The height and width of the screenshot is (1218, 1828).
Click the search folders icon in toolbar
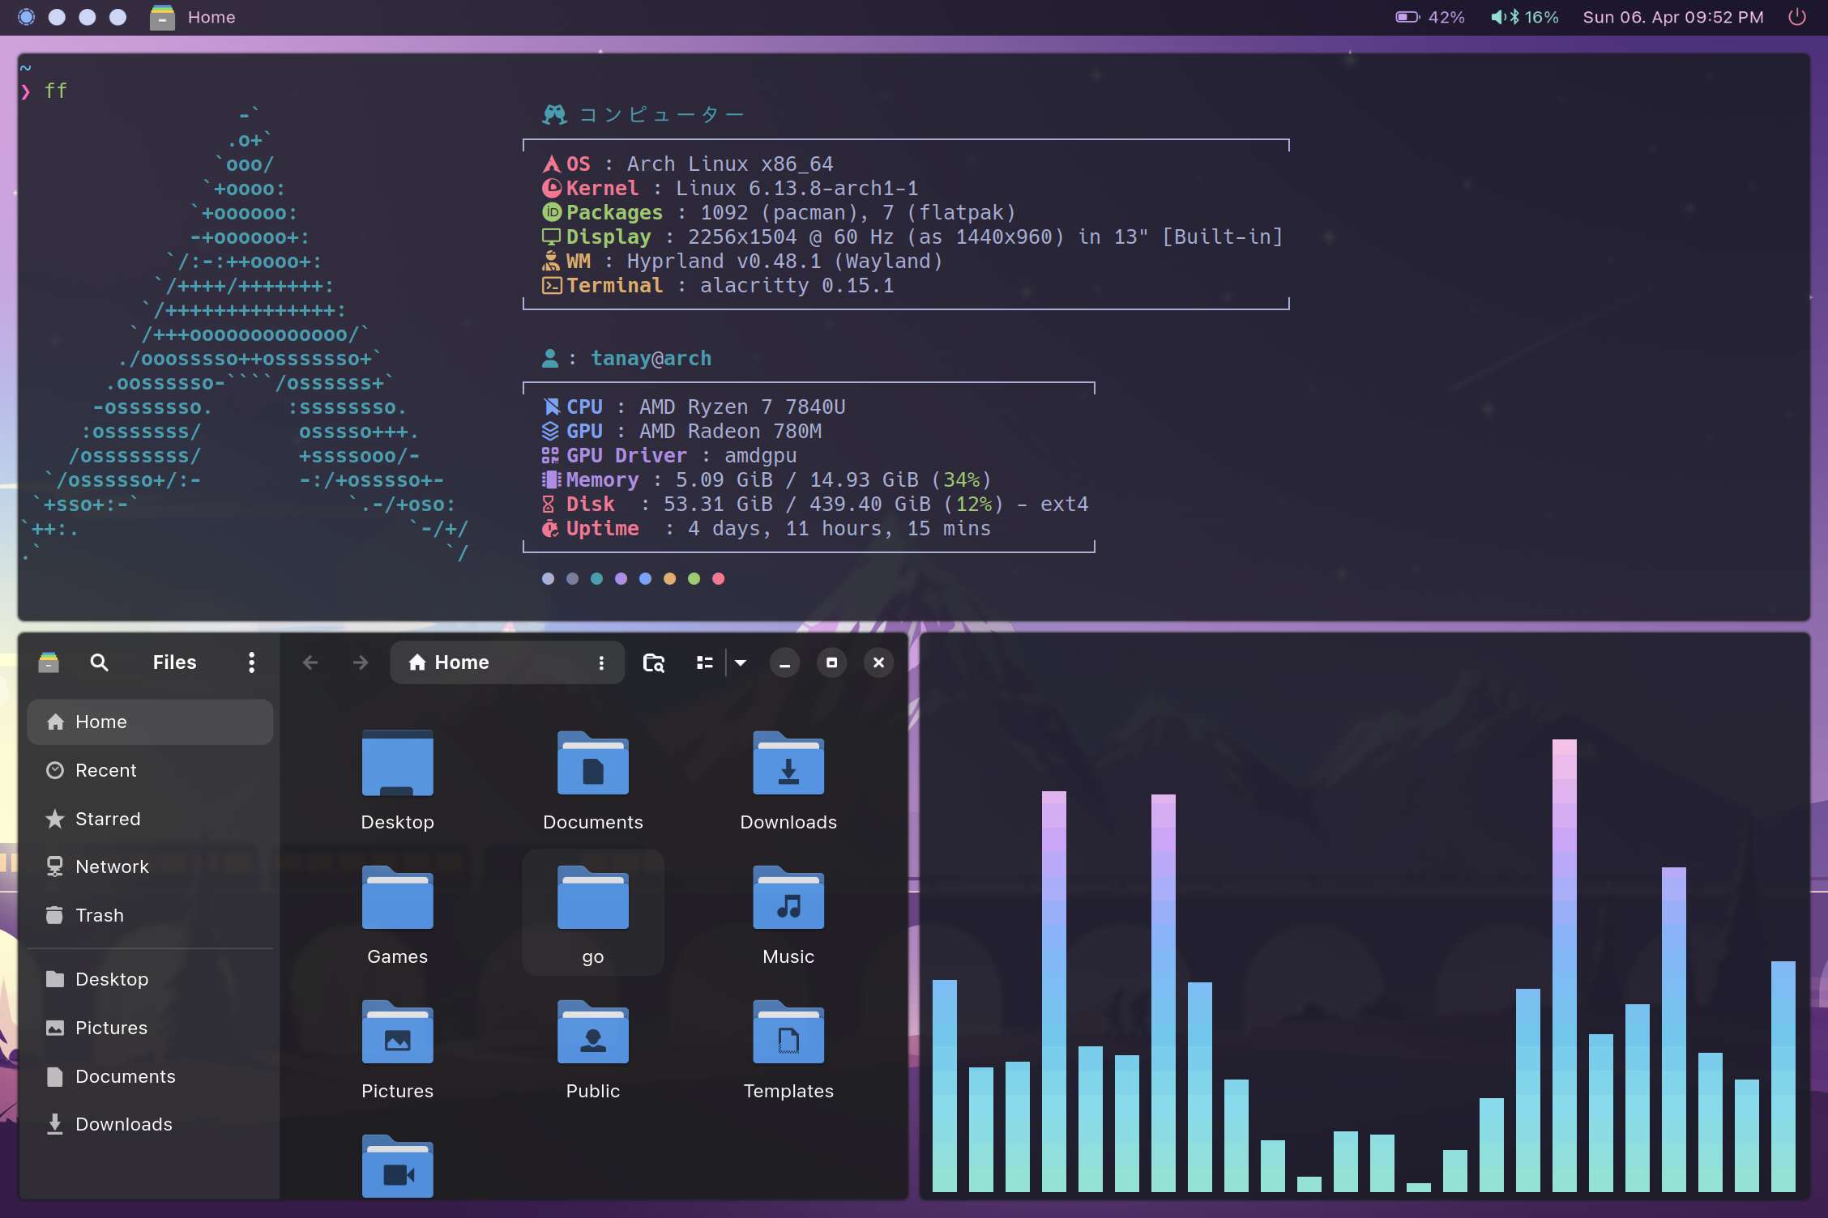[x=653, y=662]
